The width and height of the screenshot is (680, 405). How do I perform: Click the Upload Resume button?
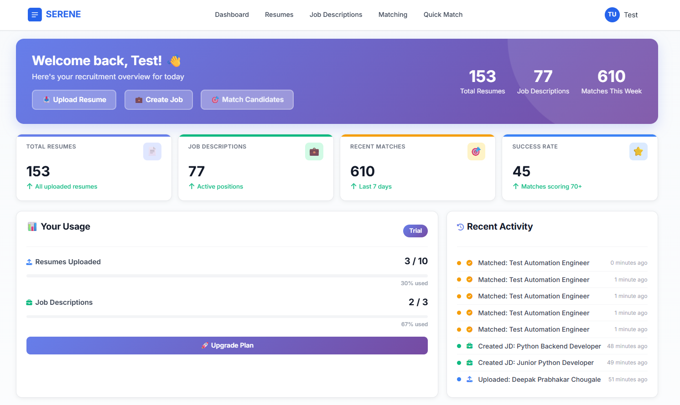pyautogui.click(x=74, y=99)
